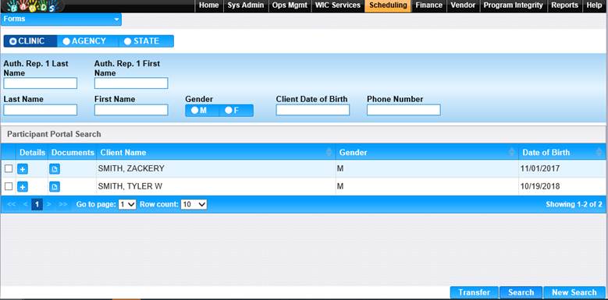The image size is (608, 300).
Task: Select the STATE radio option
Action: [142, 41]
